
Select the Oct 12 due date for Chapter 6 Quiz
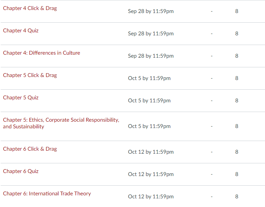tap(151, 174)
